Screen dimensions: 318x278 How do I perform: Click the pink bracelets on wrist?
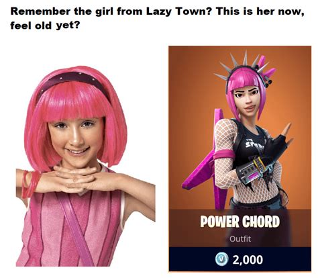31,184
